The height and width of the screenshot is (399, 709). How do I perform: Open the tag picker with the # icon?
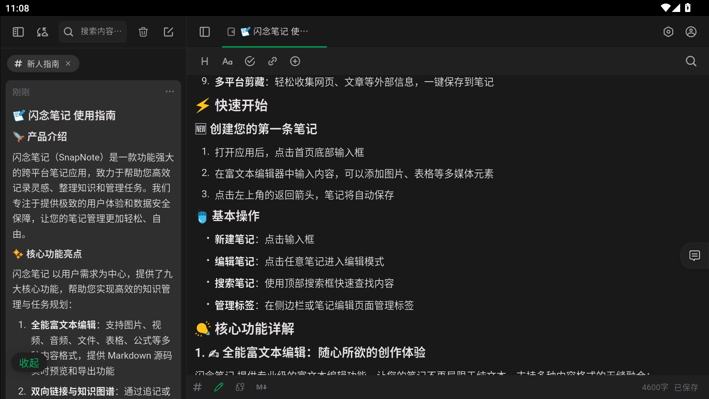pos(198,387)
